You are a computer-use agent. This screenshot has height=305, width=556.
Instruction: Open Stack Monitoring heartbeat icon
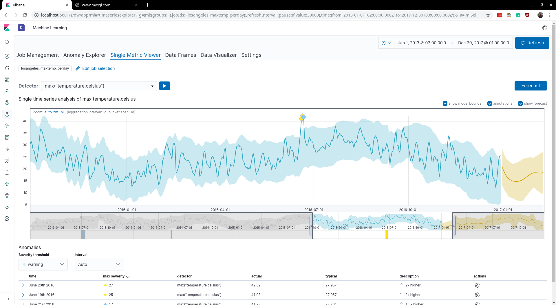[x=7, y=207]
